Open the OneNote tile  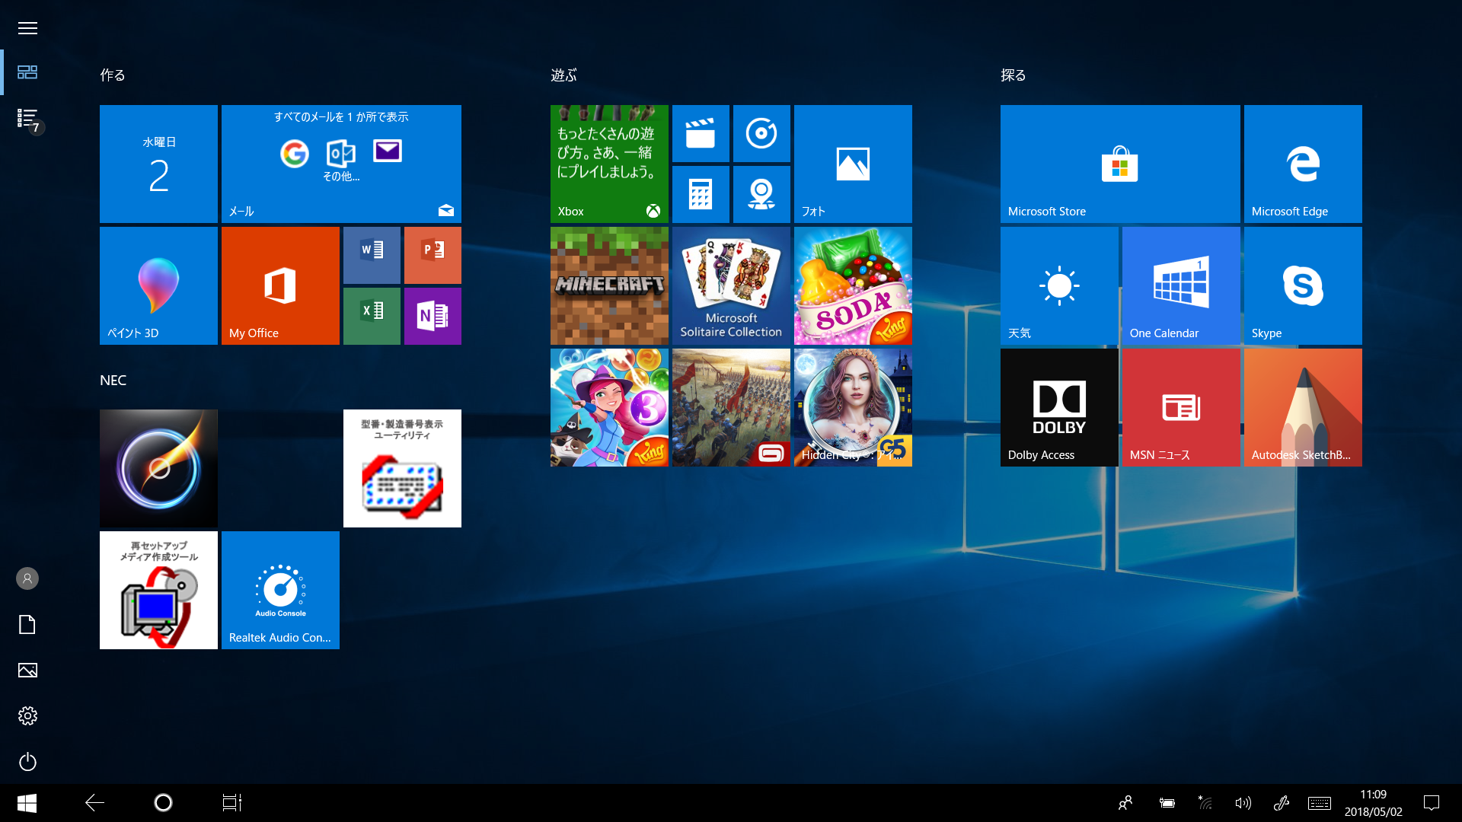[x=433, y=316]
